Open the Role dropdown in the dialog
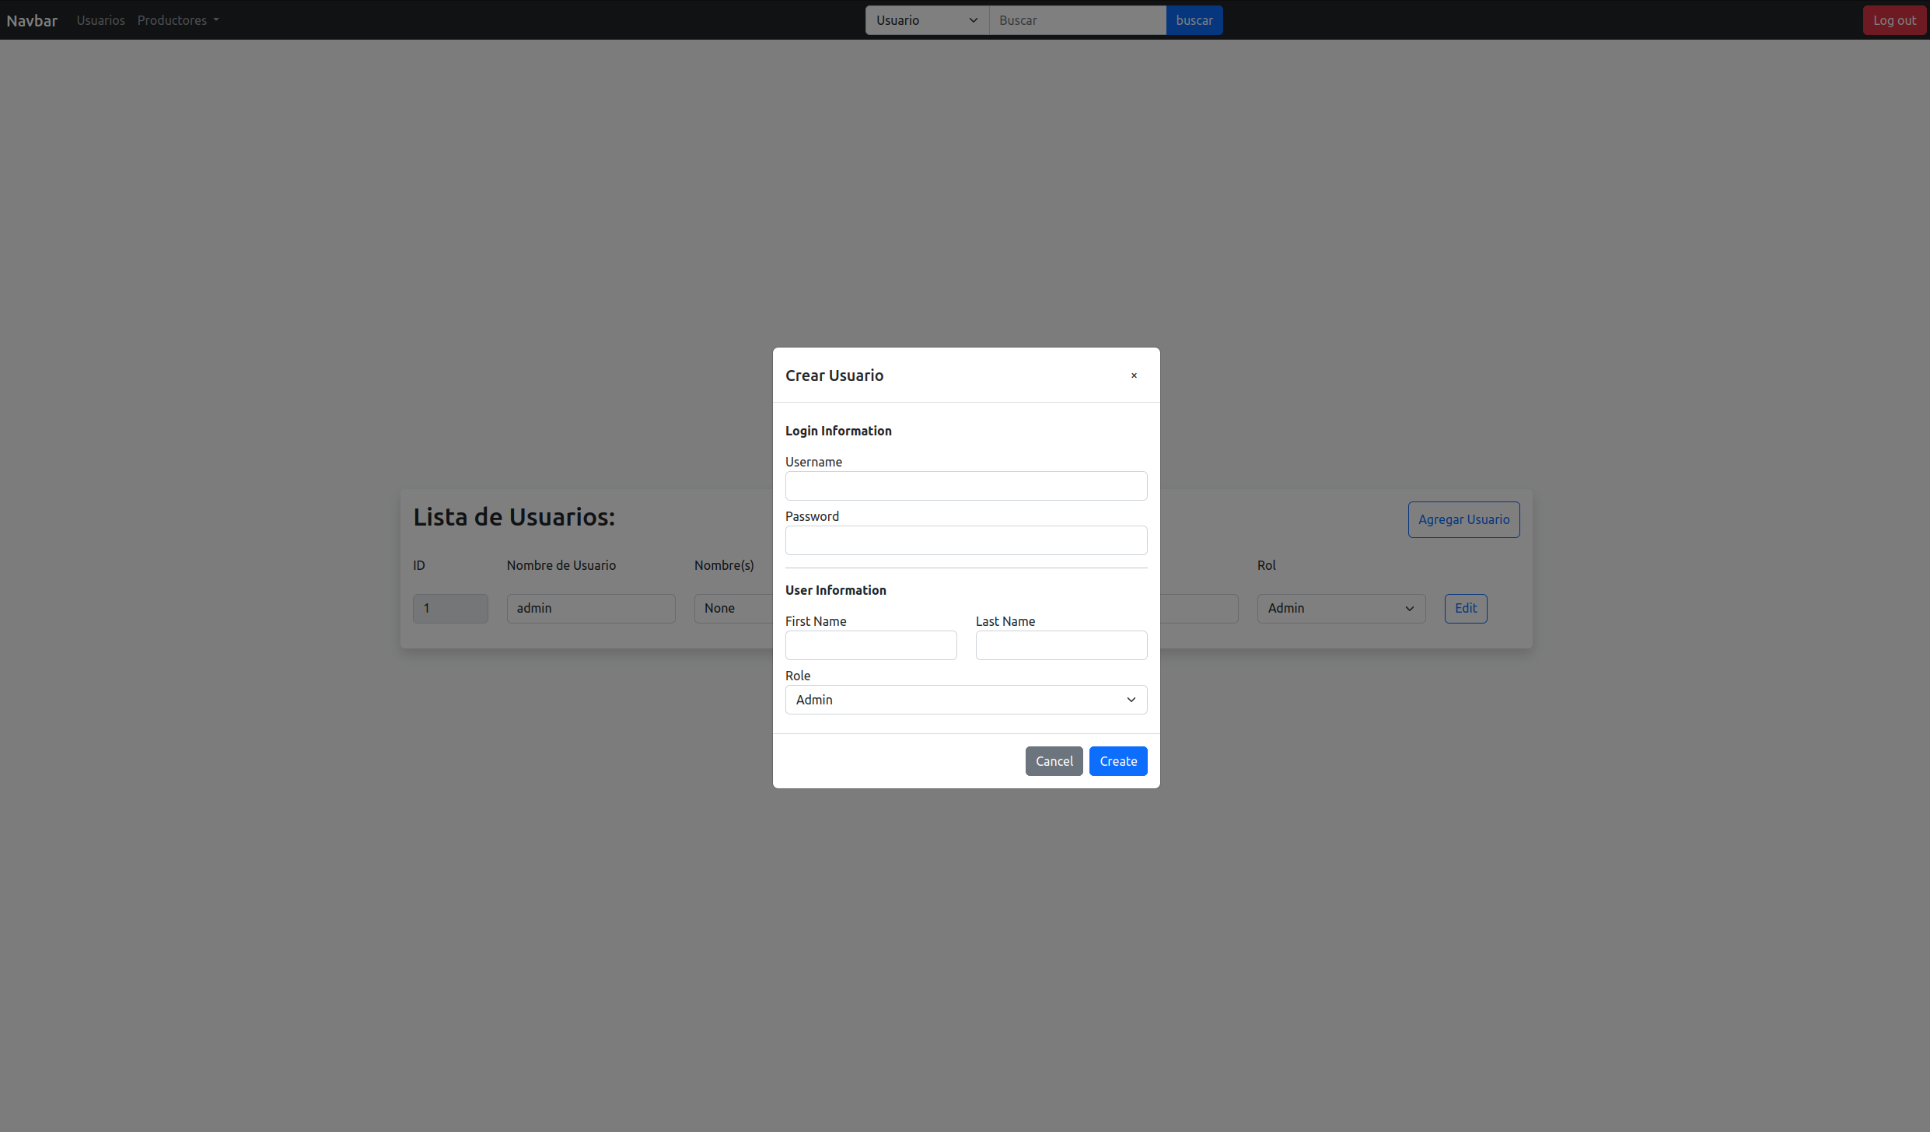The width and height of the screenshot is (1930, 1132). click(966, 700)
